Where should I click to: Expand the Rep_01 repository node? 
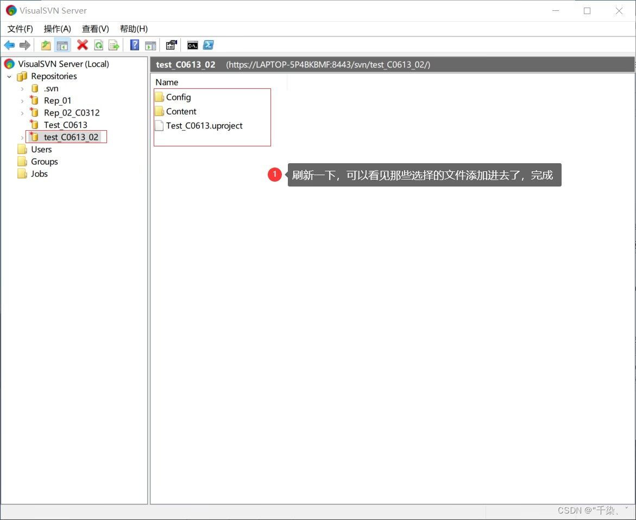pyautogui.click(x=22, y=100)
